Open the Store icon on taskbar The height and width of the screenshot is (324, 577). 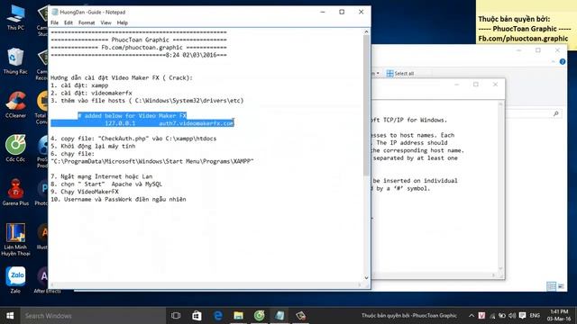(x=197, y=316)
